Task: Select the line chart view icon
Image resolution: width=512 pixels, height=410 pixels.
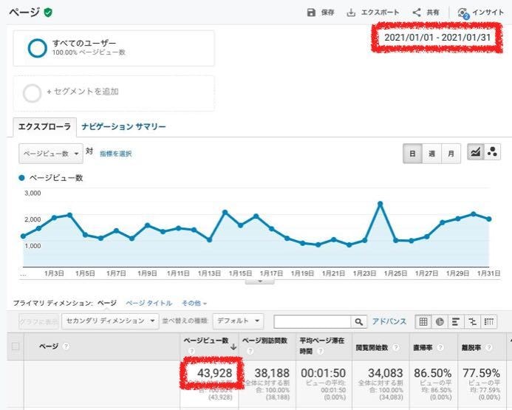Action: tap(476, 151)
